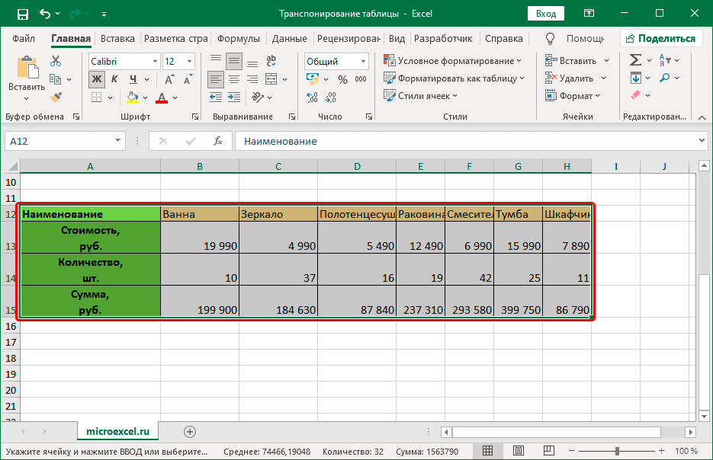Click the Orientation text-angle icon
This screenshot has height=460, width=713.
(258, 97)
